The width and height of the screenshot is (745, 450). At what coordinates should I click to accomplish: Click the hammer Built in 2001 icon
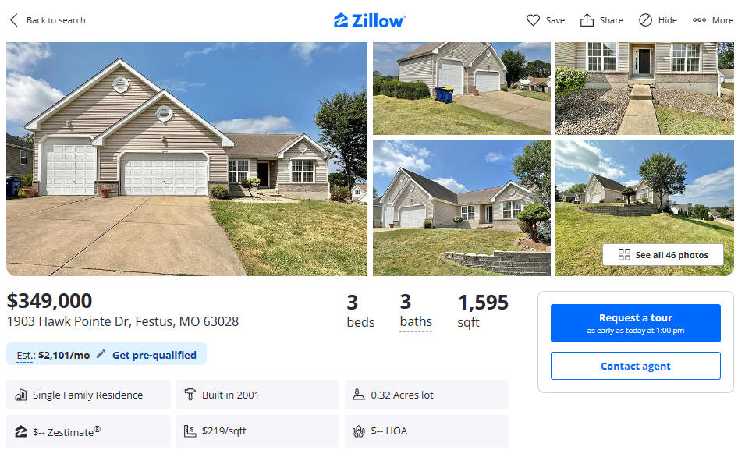(190, 395)
